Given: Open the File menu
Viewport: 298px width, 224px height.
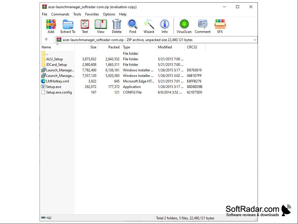Looking at the screenshot, I should tap(44, 14).
